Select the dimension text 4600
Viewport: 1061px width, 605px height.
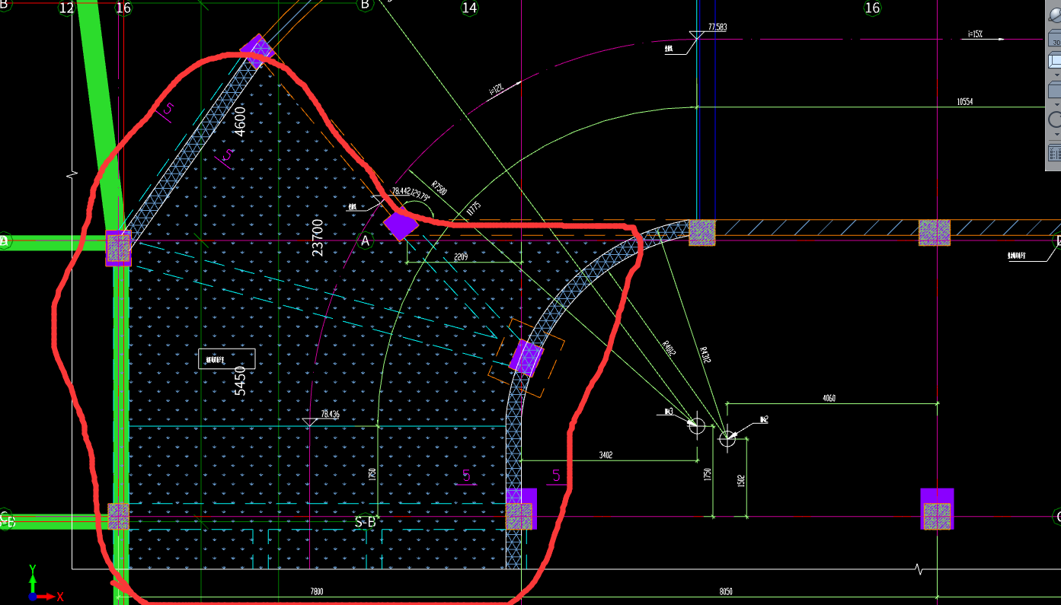click(240, 121)
